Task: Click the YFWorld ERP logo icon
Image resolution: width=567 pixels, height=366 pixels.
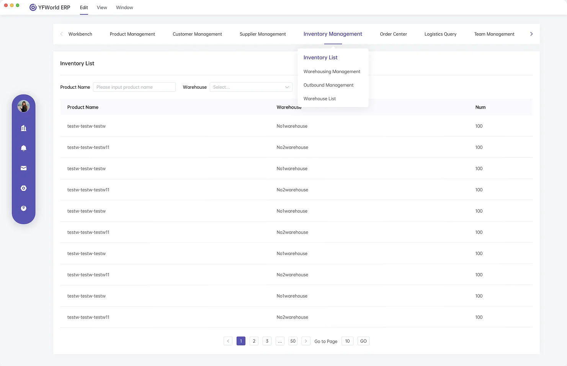Action: [x=33, y=8]
